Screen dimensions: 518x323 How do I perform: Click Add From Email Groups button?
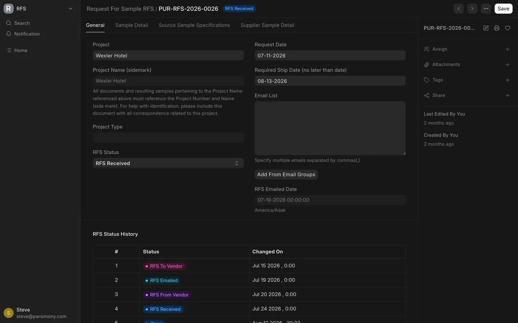click(x=286, y=174)
